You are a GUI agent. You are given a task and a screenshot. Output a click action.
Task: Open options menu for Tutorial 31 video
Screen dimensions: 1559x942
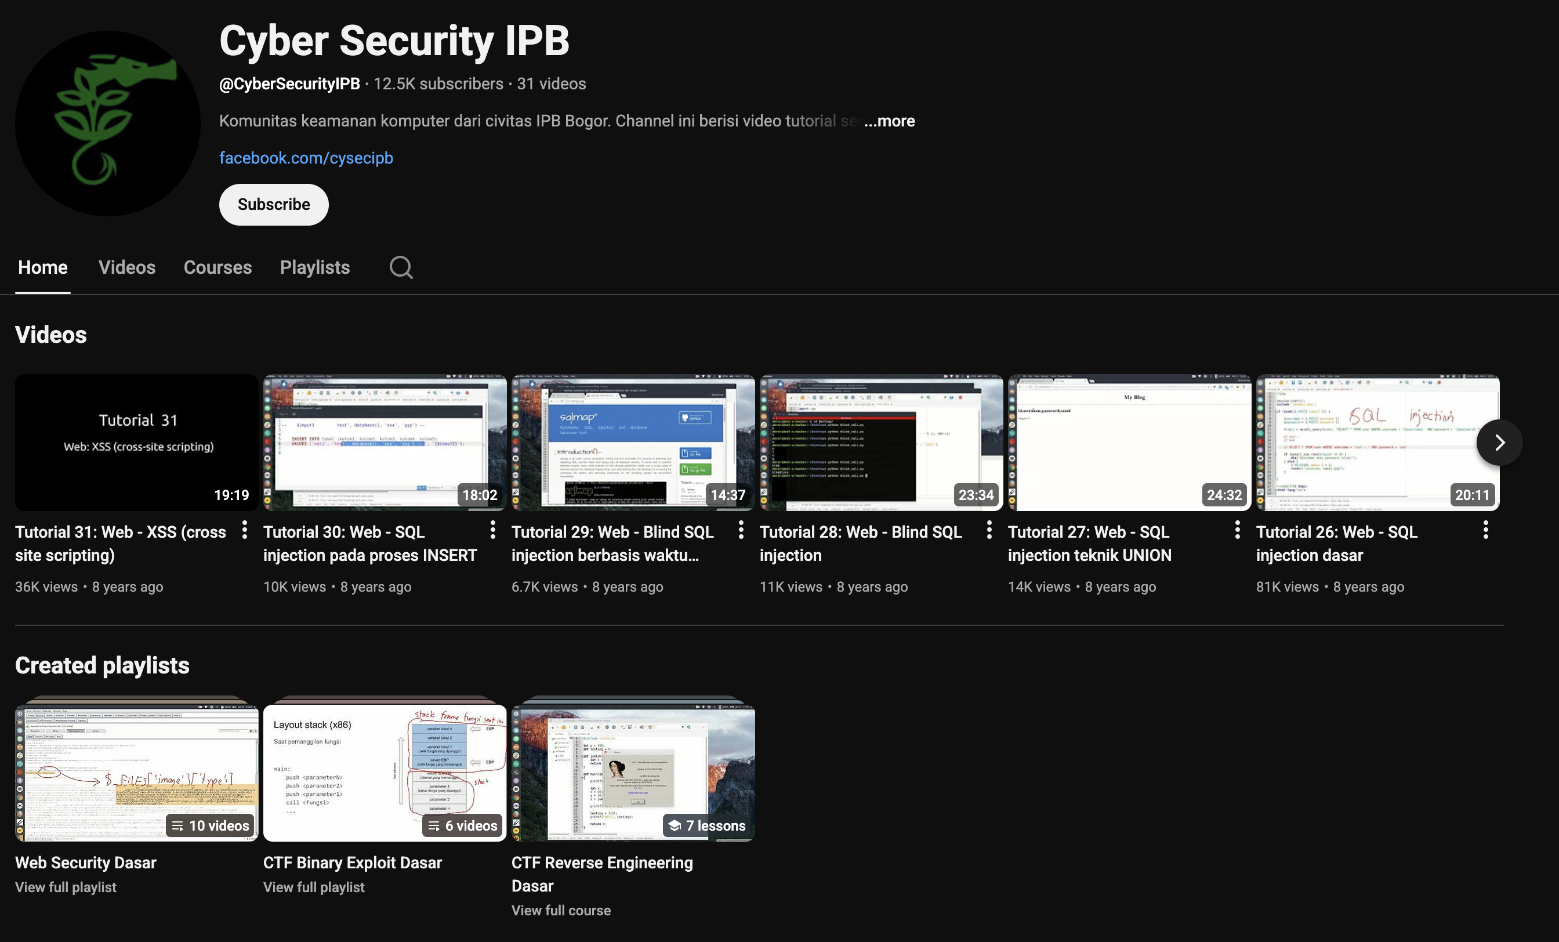coord(244,530)
